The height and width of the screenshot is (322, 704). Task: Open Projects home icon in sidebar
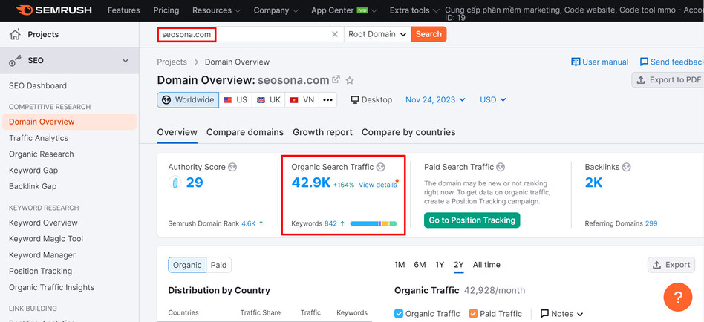pyautogui.click(x=16, y=35)
